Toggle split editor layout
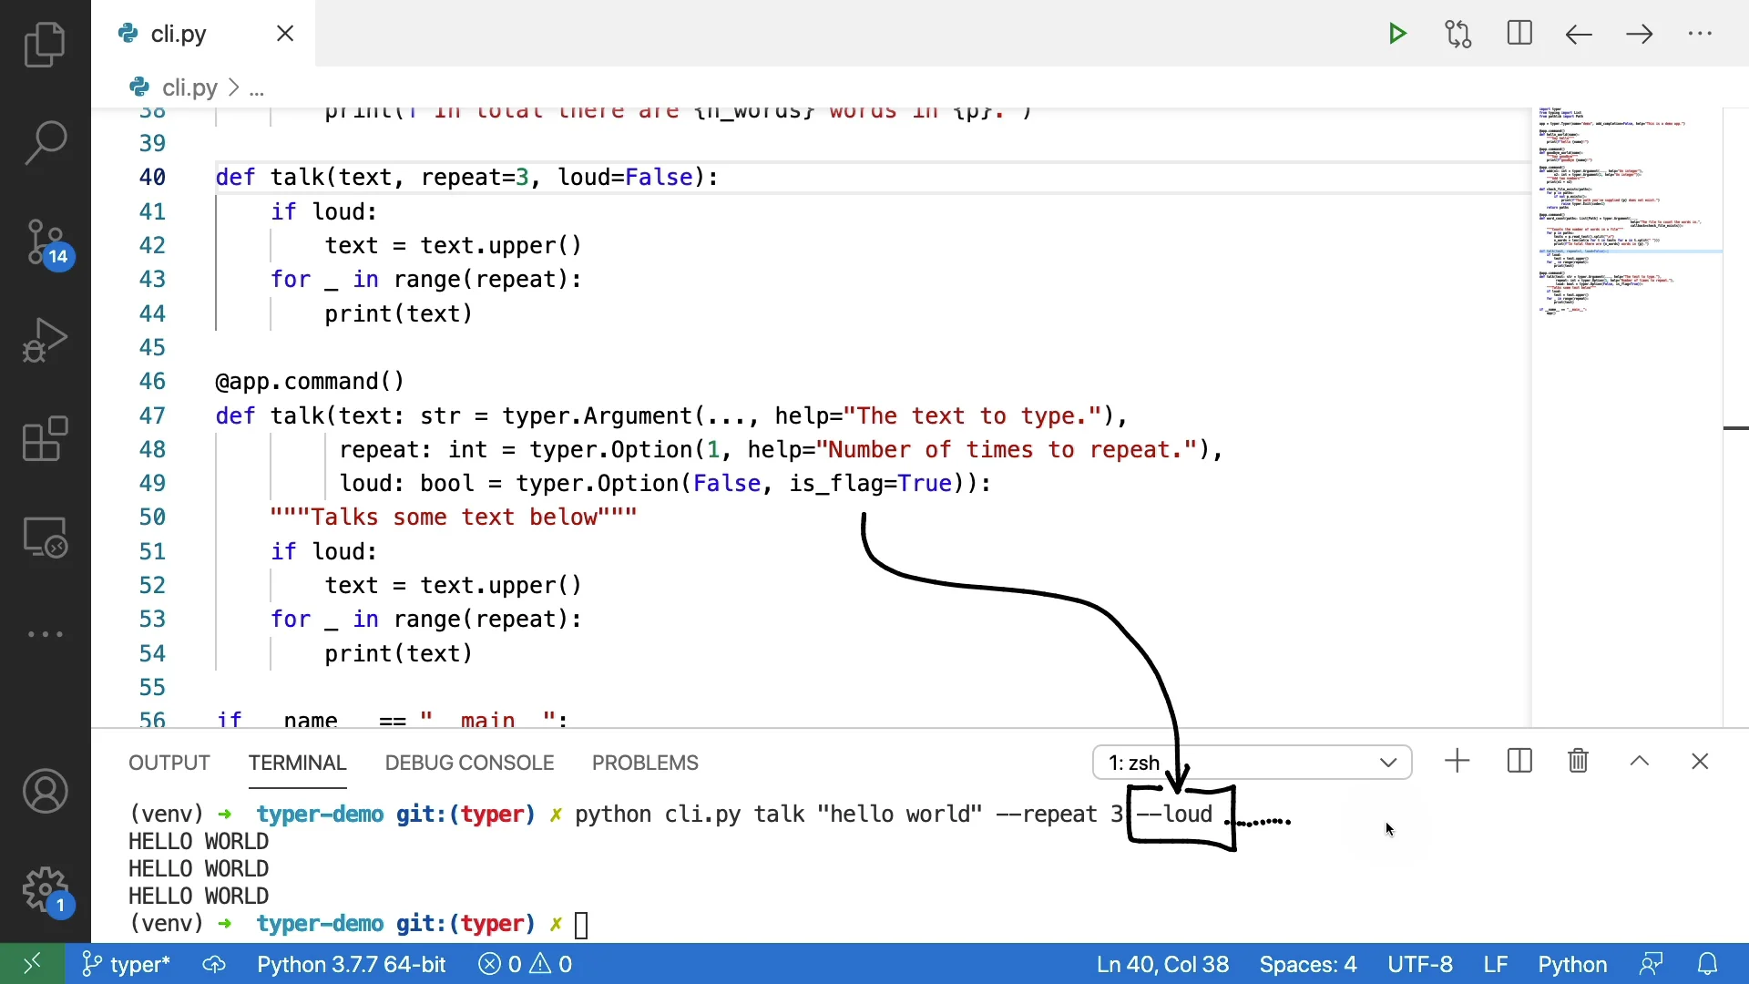Screen dimensions: 1749x984 pyautogui.click(x=1519, y=35)
